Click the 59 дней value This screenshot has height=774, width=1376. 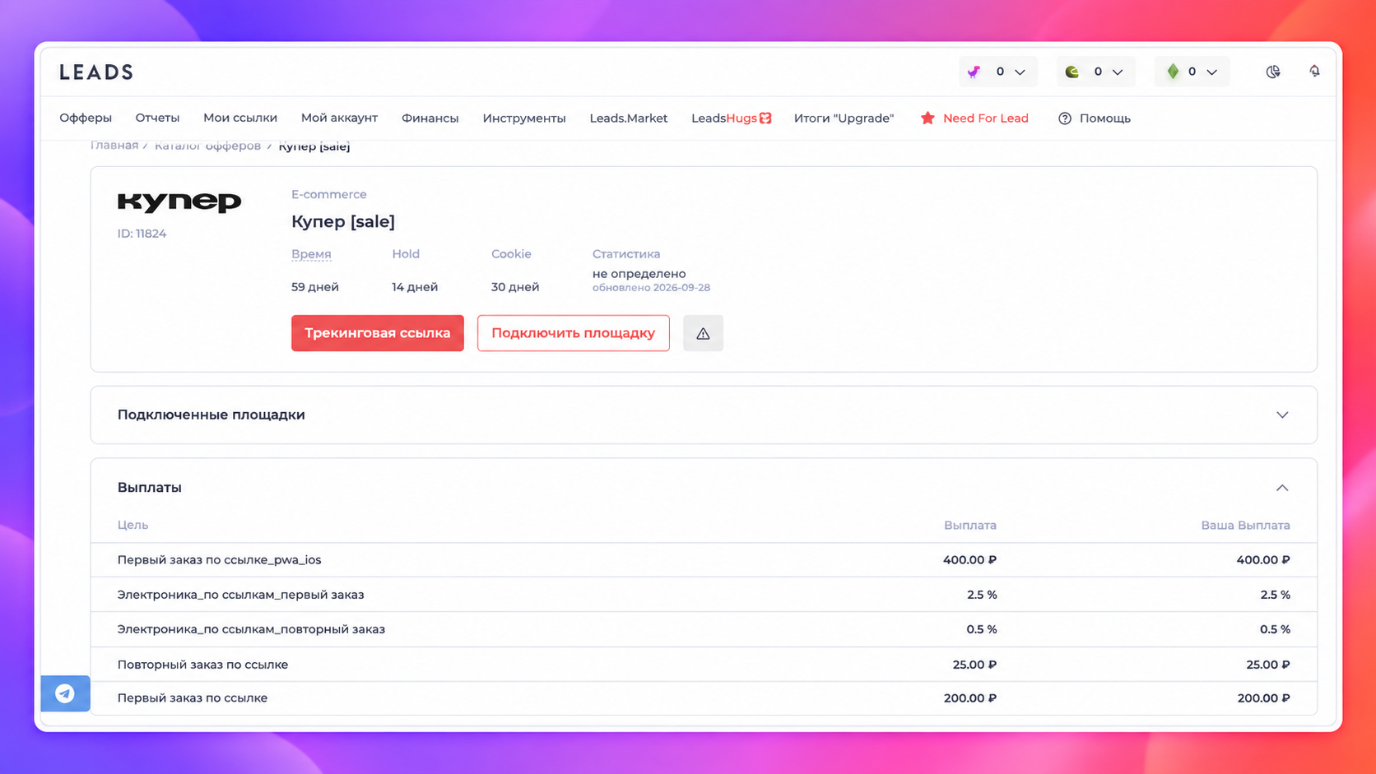click(315, 287)
